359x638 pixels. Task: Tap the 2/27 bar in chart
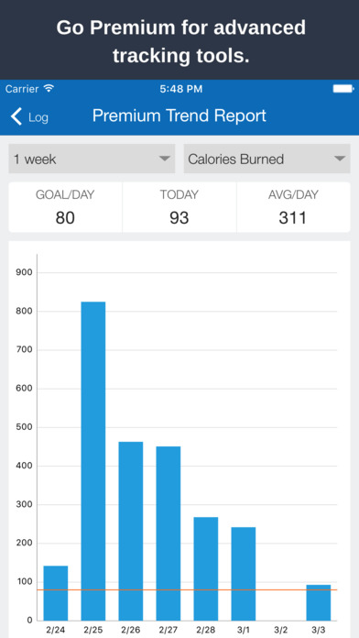(x=169, y=533)
